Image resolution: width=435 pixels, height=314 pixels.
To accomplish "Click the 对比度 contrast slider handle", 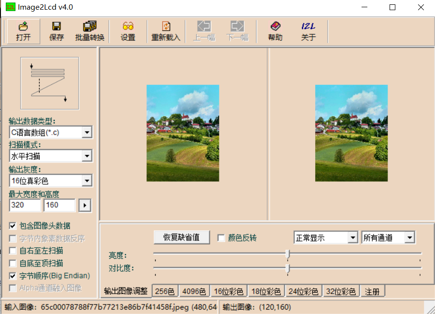I will (288, 268).
